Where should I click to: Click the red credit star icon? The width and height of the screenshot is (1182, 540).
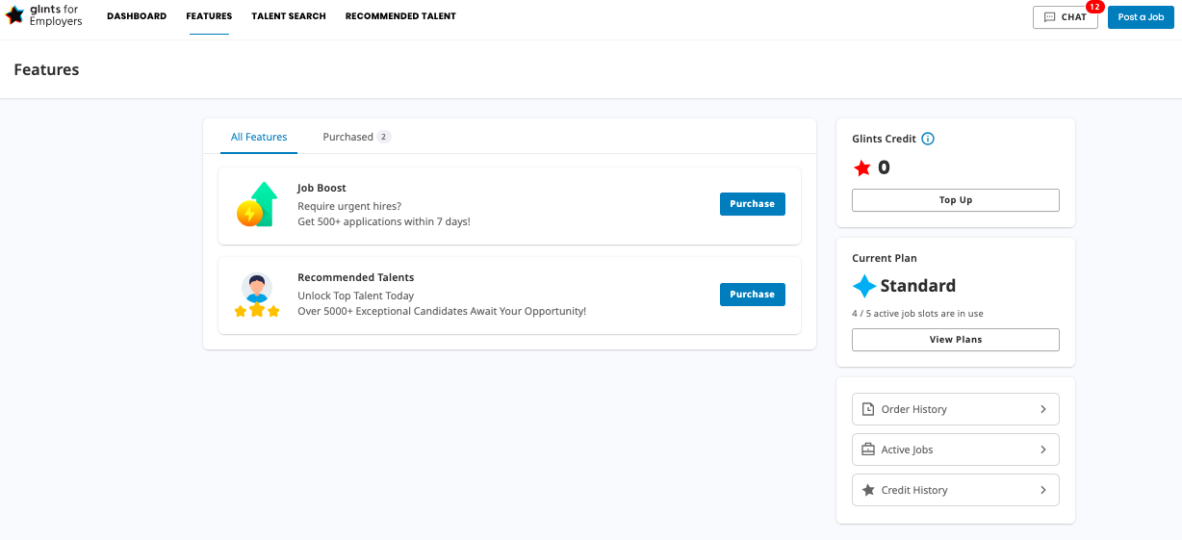[x=862, y=168]
